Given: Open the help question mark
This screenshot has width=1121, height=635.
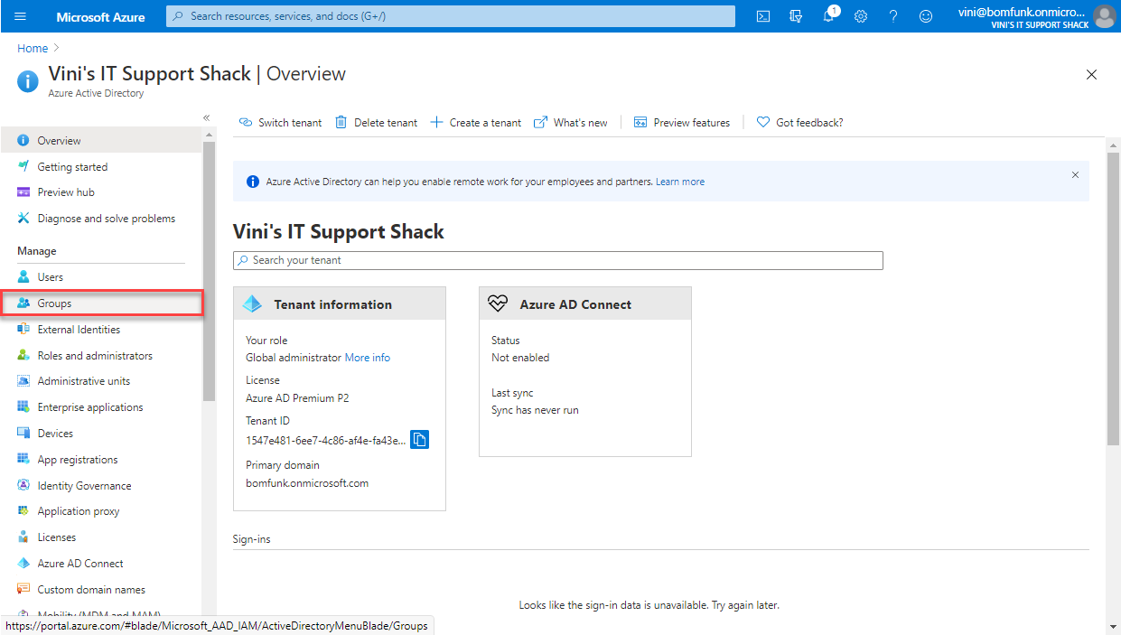Looking at the screenshot, I should [893, 16].
